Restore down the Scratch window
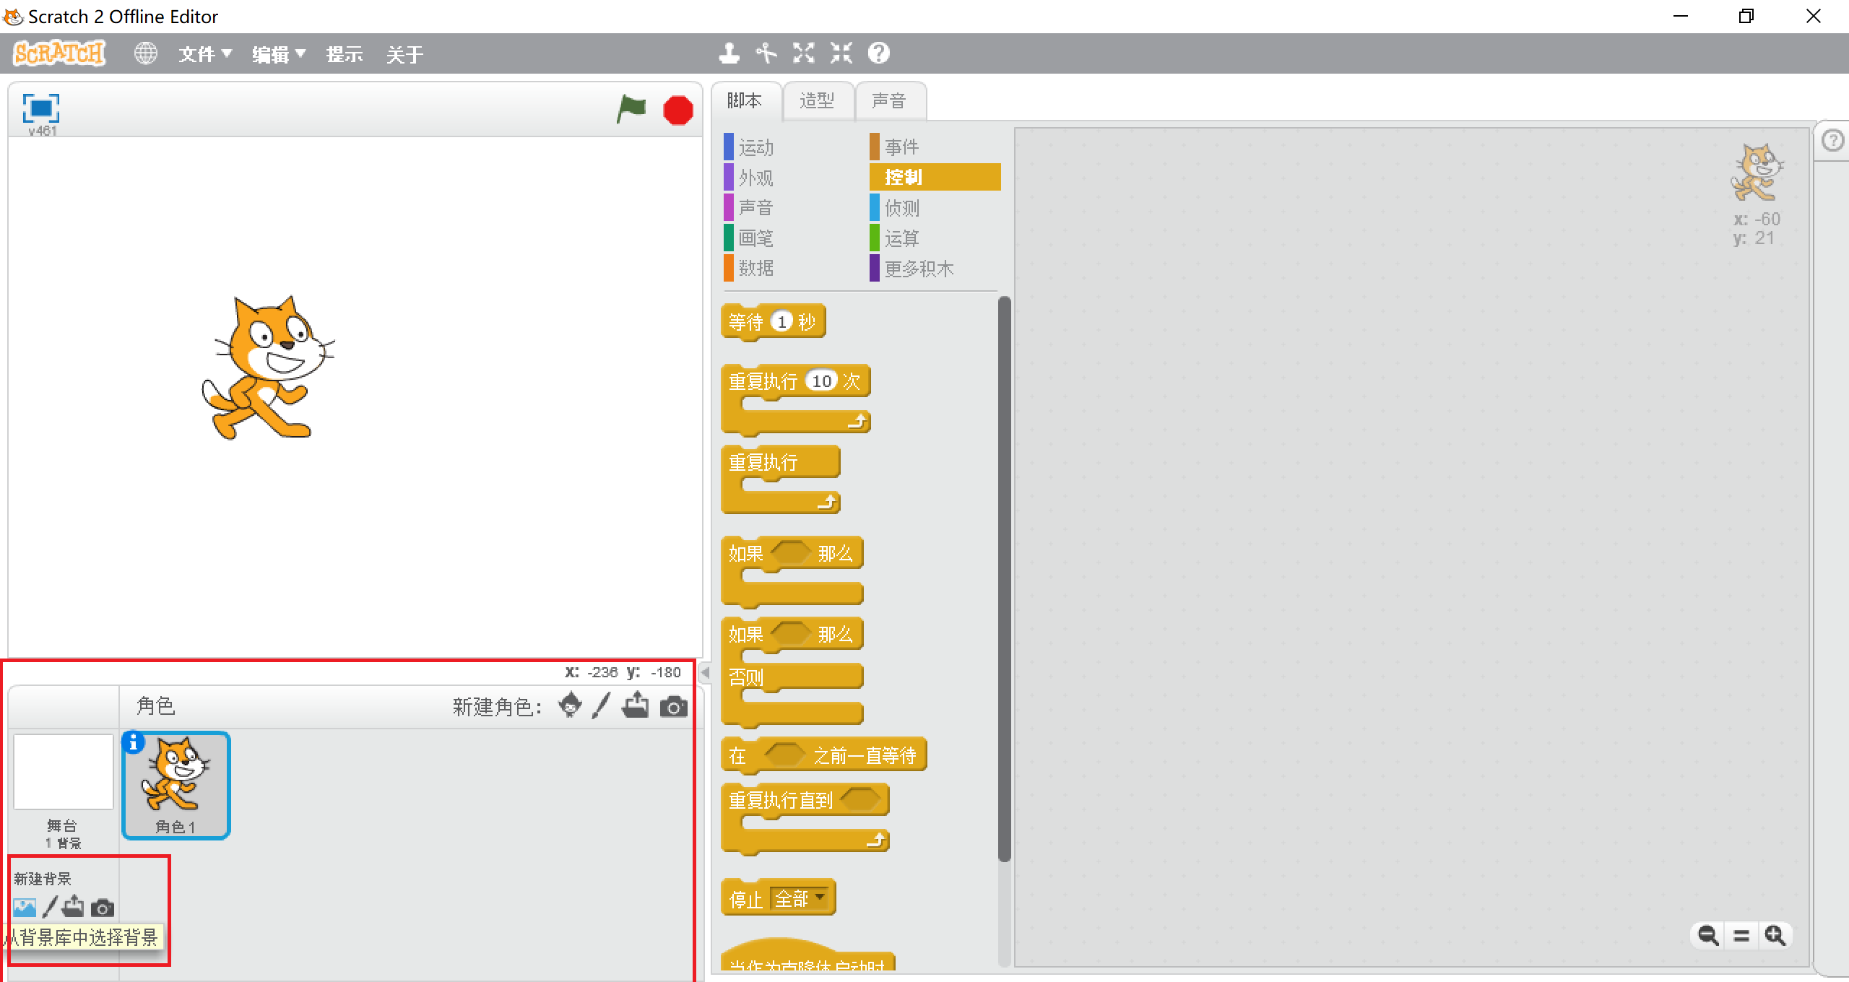1849x982 pixels. [1746, 16]
